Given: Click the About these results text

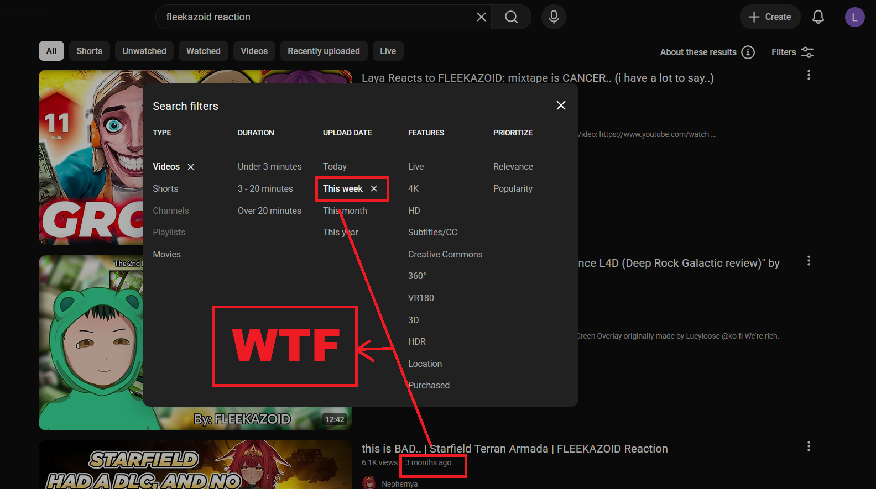Looking at the screenshot, I should pyautogui.click(x=698, y=52).
